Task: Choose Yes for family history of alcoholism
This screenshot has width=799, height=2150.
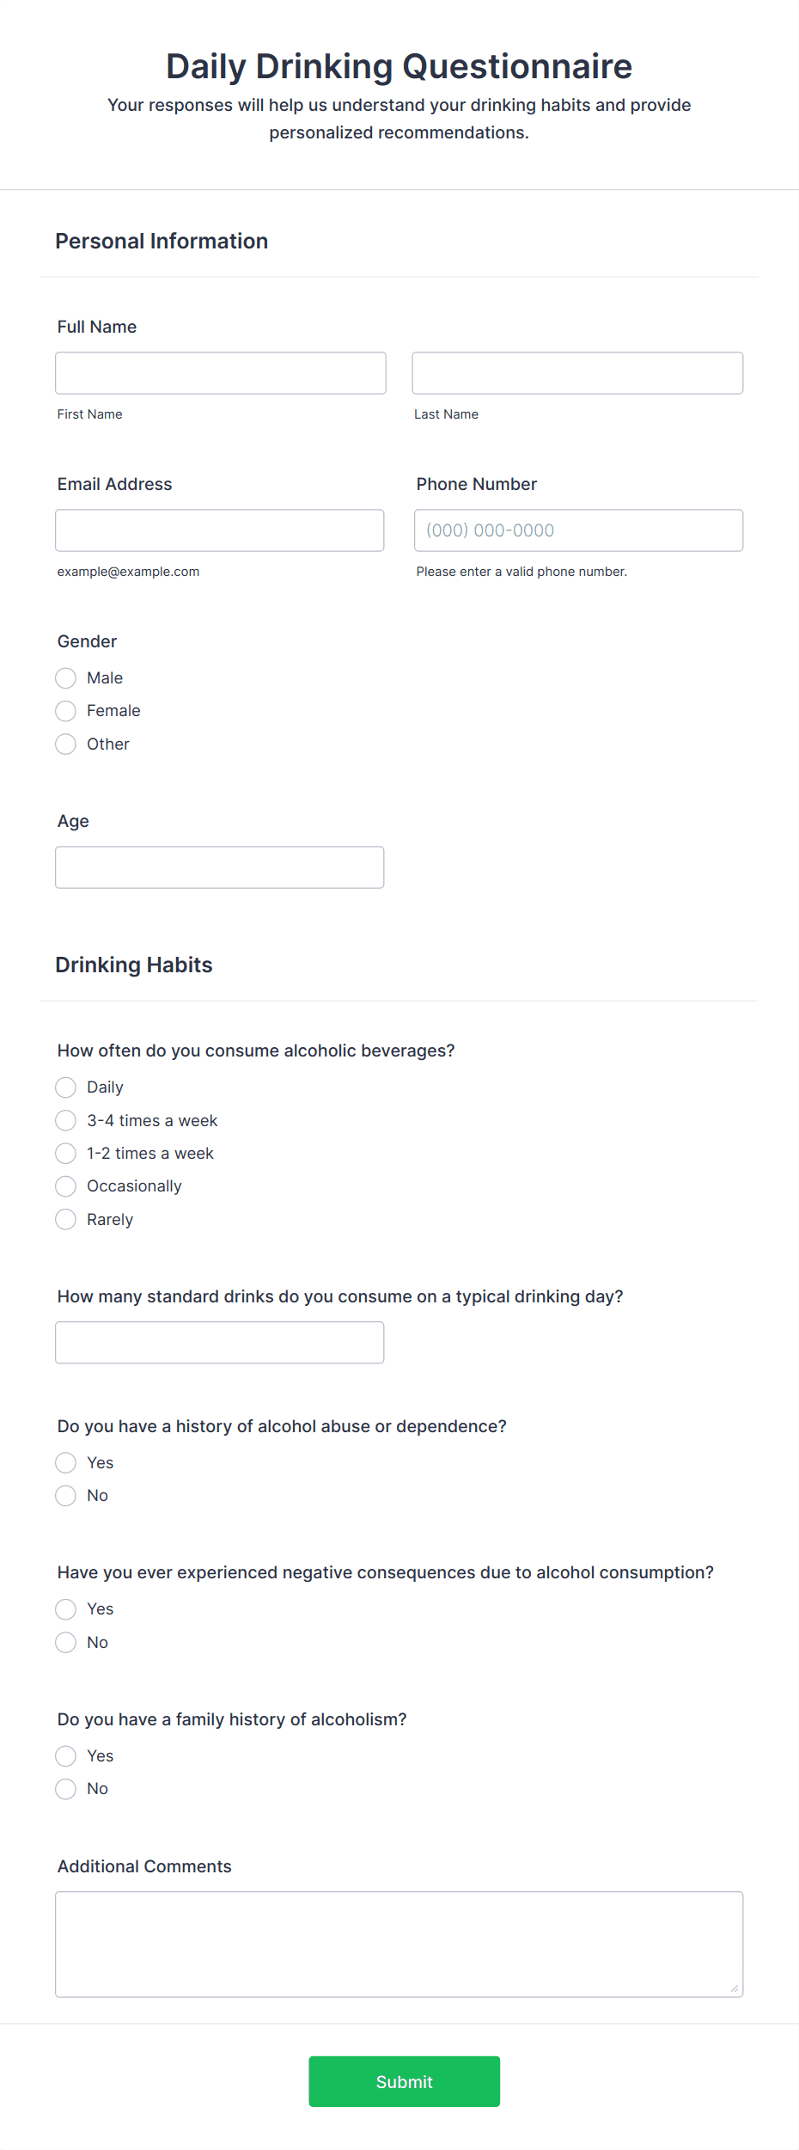Action: [x=66, y=1756]
